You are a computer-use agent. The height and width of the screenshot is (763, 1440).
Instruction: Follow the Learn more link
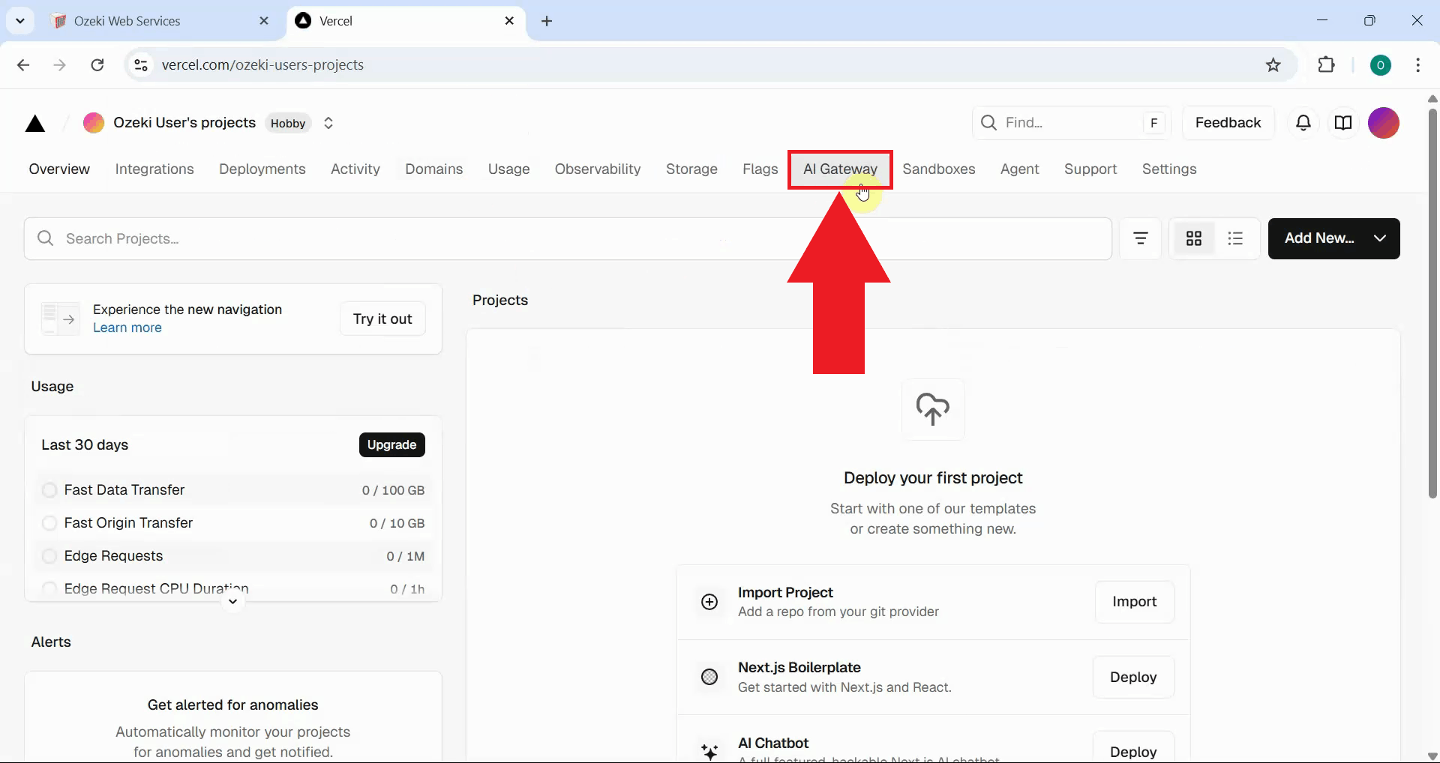tap(127, 328)
